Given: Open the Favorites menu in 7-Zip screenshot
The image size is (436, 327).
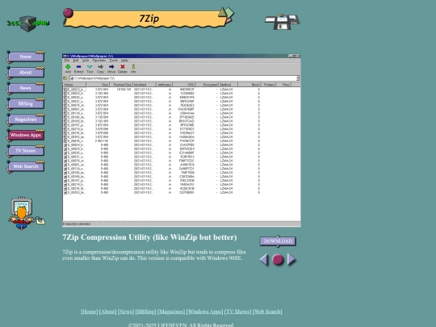Looking at the screenshot, I should pyautogui.click(x=99, y=61).
